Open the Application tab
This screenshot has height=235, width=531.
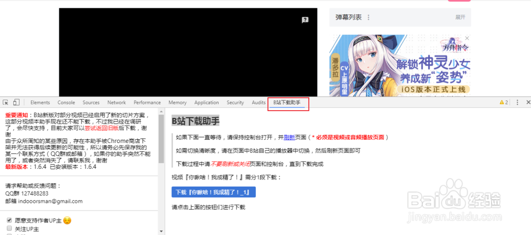click(x=207, y=103)
